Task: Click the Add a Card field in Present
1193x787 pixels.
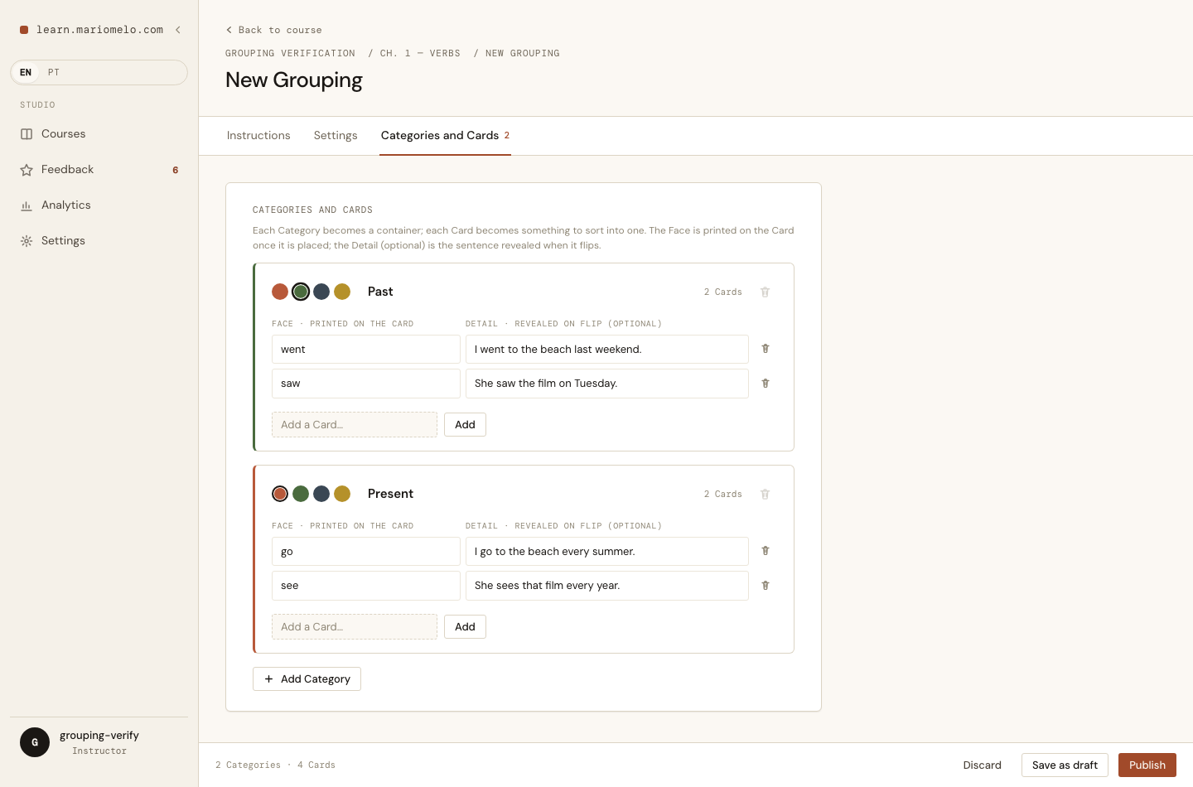Action: [x=355, y=627]
